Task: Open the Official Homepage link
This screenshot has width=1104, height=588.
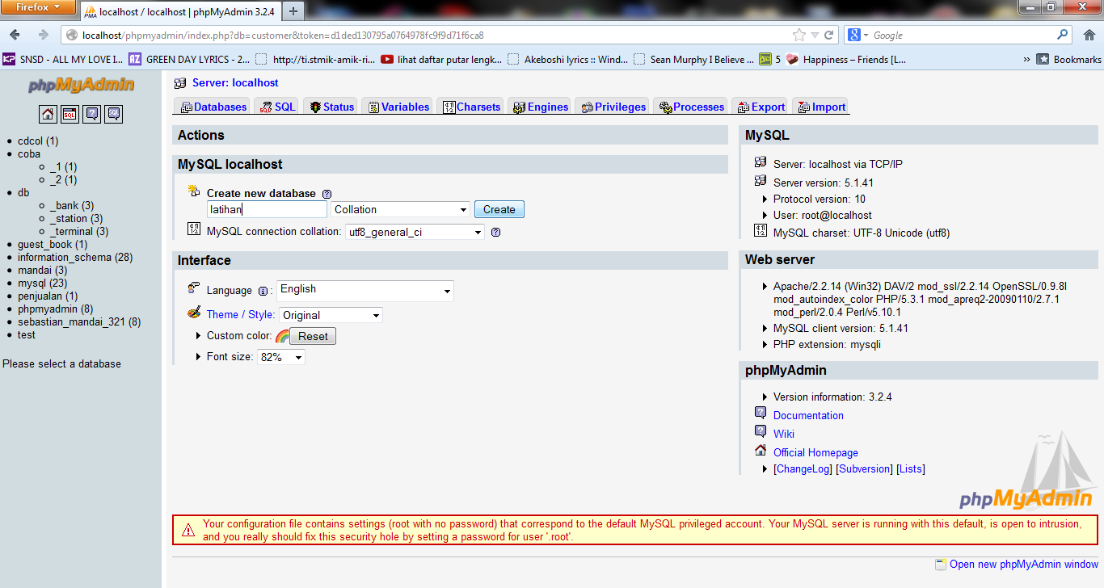Action: point(815,452)
